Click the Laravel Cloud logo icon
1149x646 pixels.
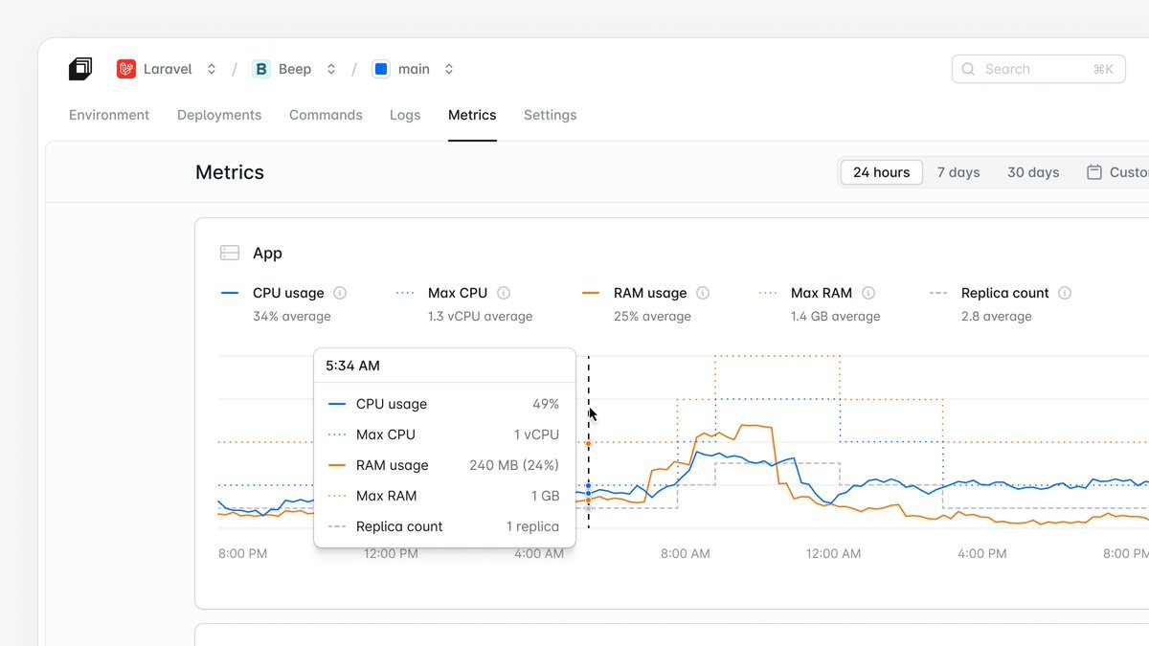coord(80,69)
